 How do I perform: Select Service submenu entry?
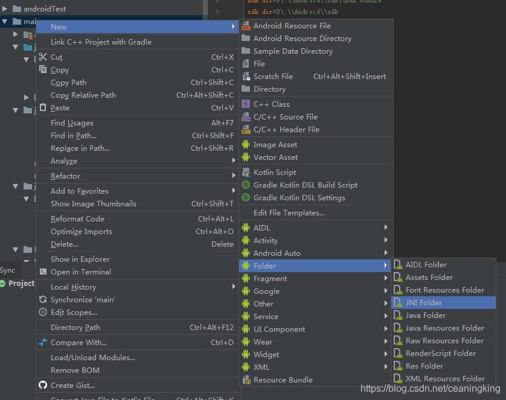coord(316,317)
